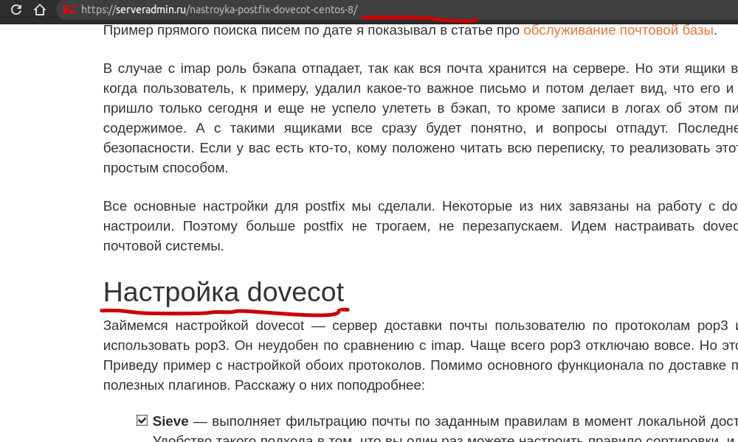Viewport: 738px width, 442px height.
Task: Click the paragraph starting Все основные настройки
Action: tap(421, 226)
